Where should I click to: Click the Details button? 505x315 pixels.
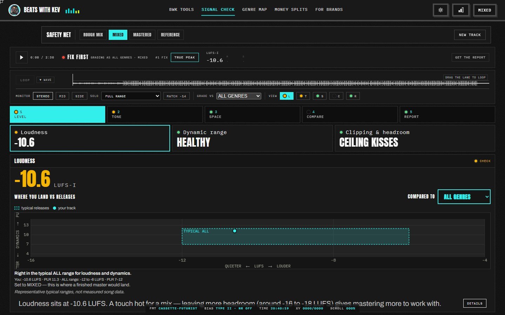(x=474, y=303)
